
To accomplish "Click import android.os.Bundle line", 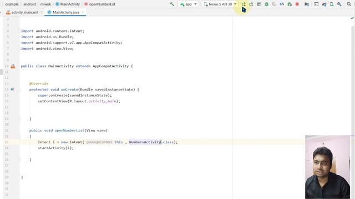I will click(47, 37).
